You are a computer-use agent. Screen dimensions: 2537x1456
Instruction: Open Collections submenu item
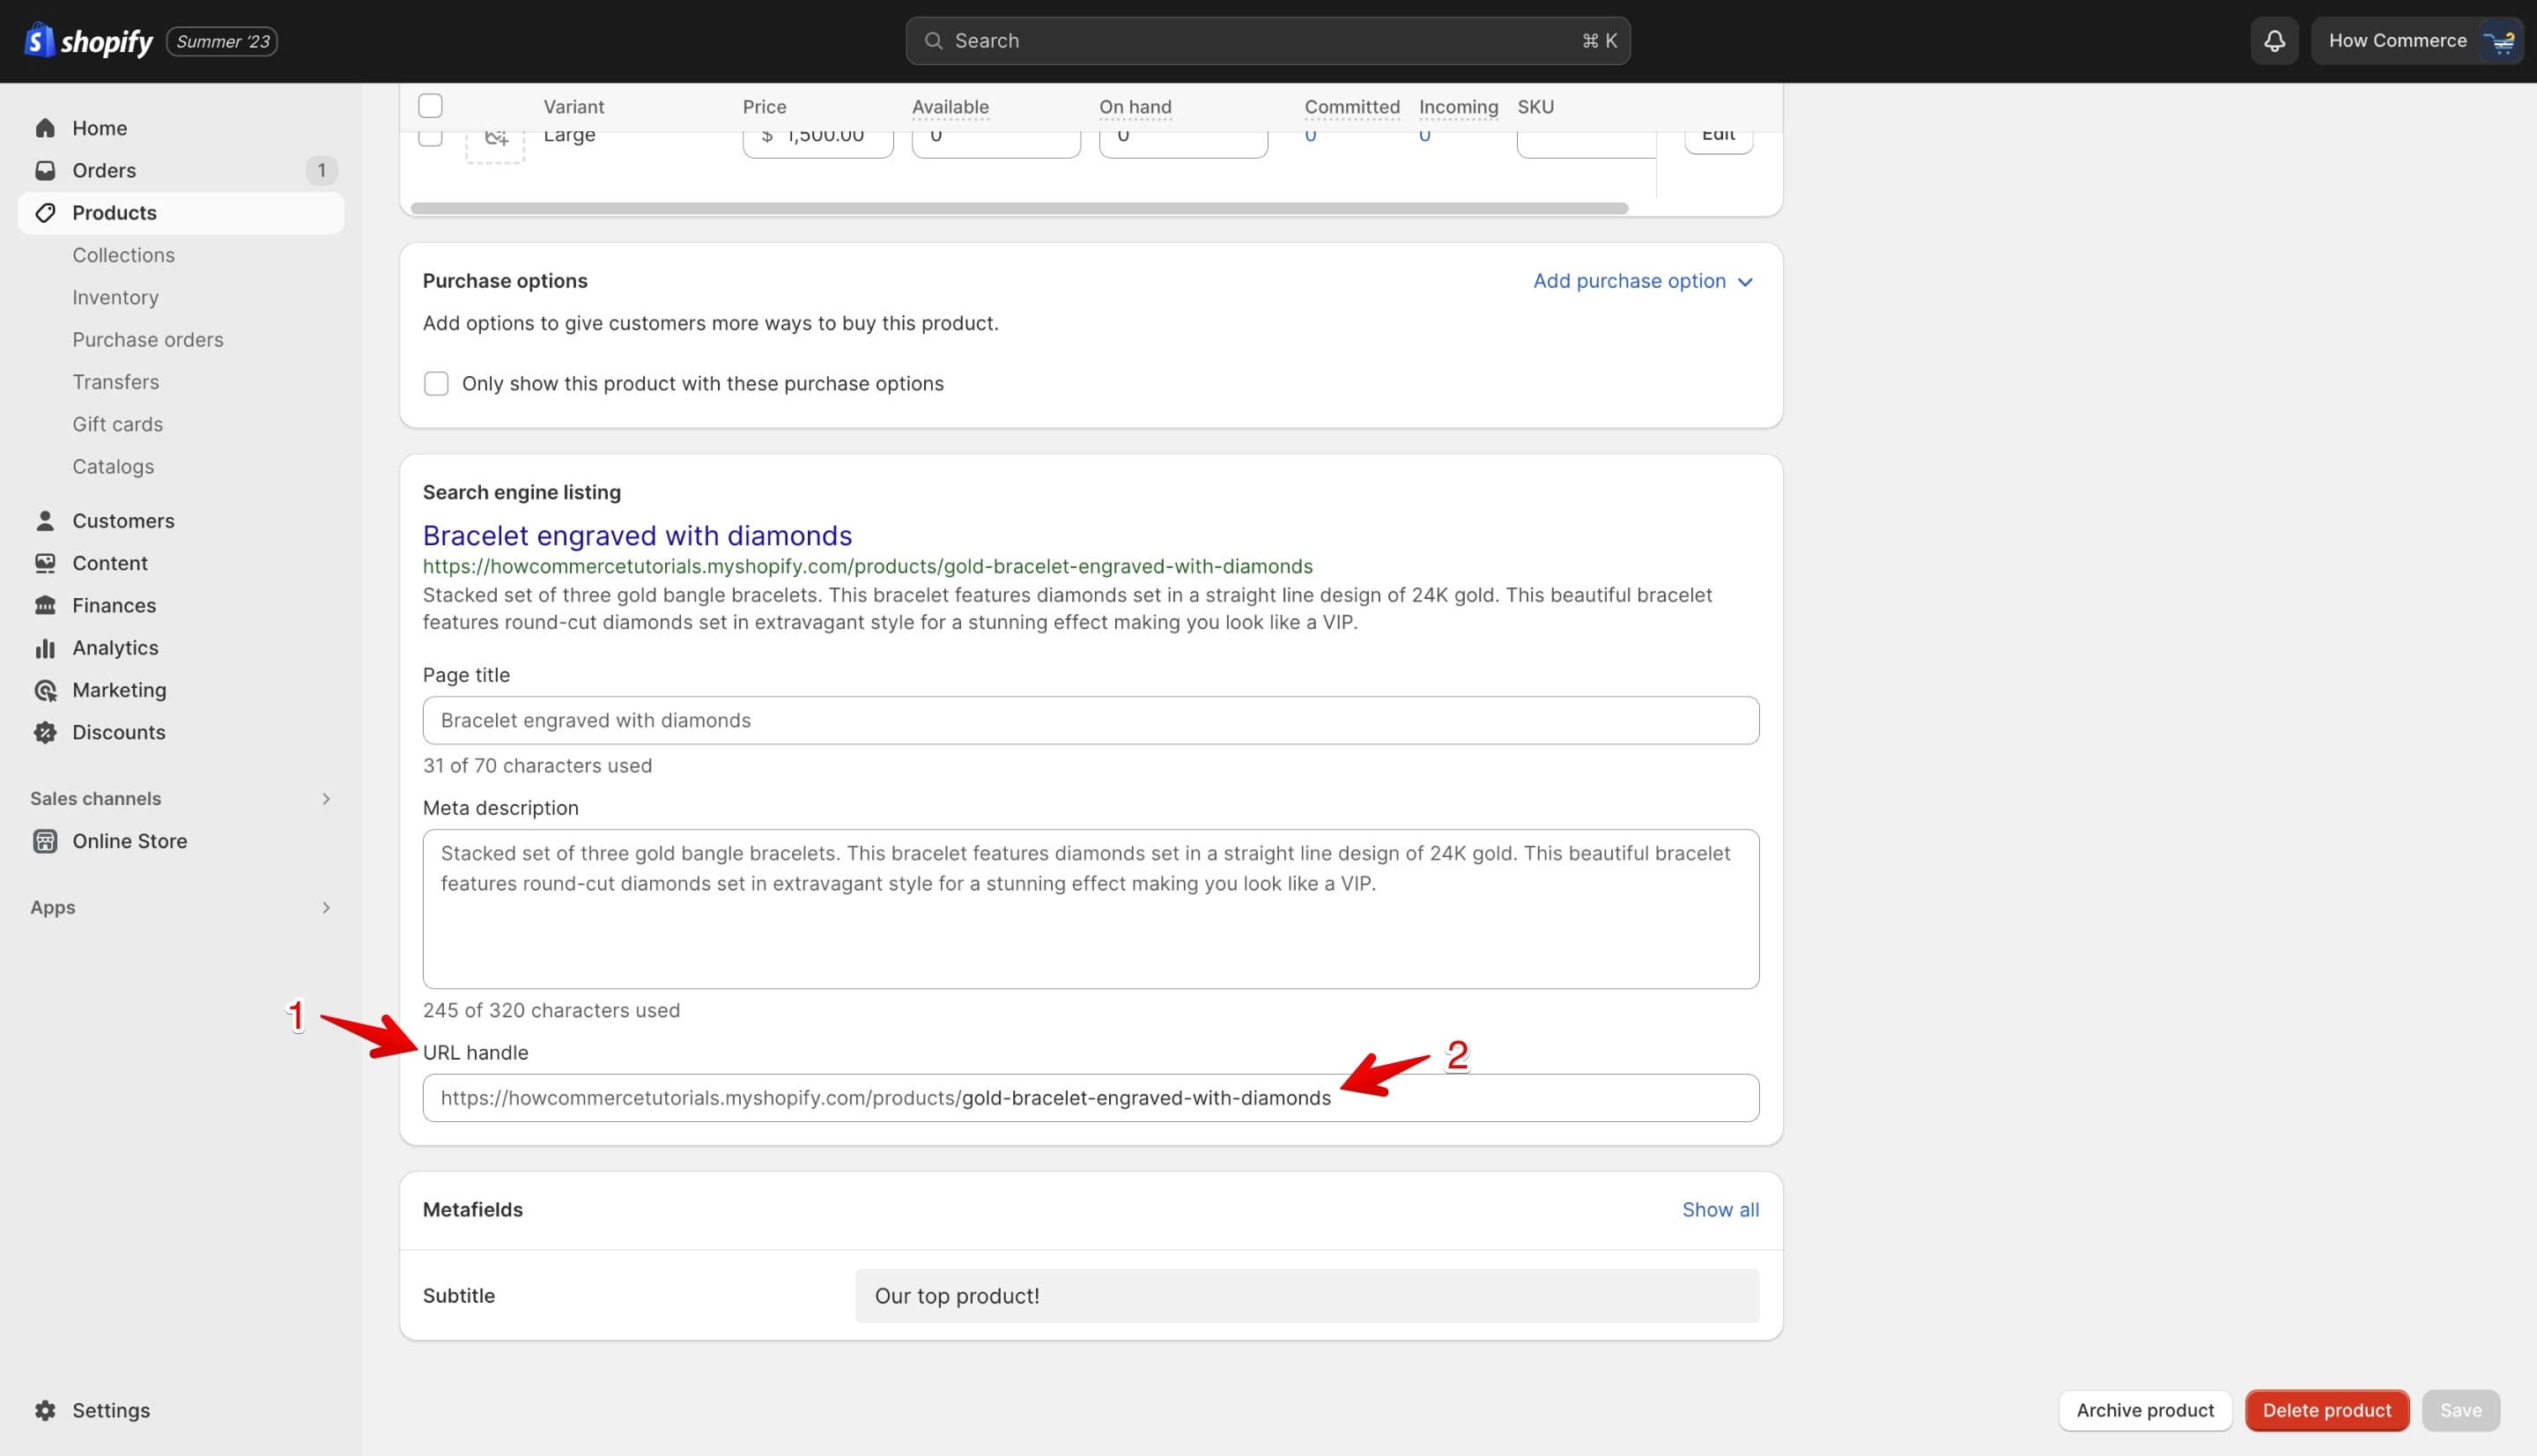pyautogui.click(x=123, y=255)
